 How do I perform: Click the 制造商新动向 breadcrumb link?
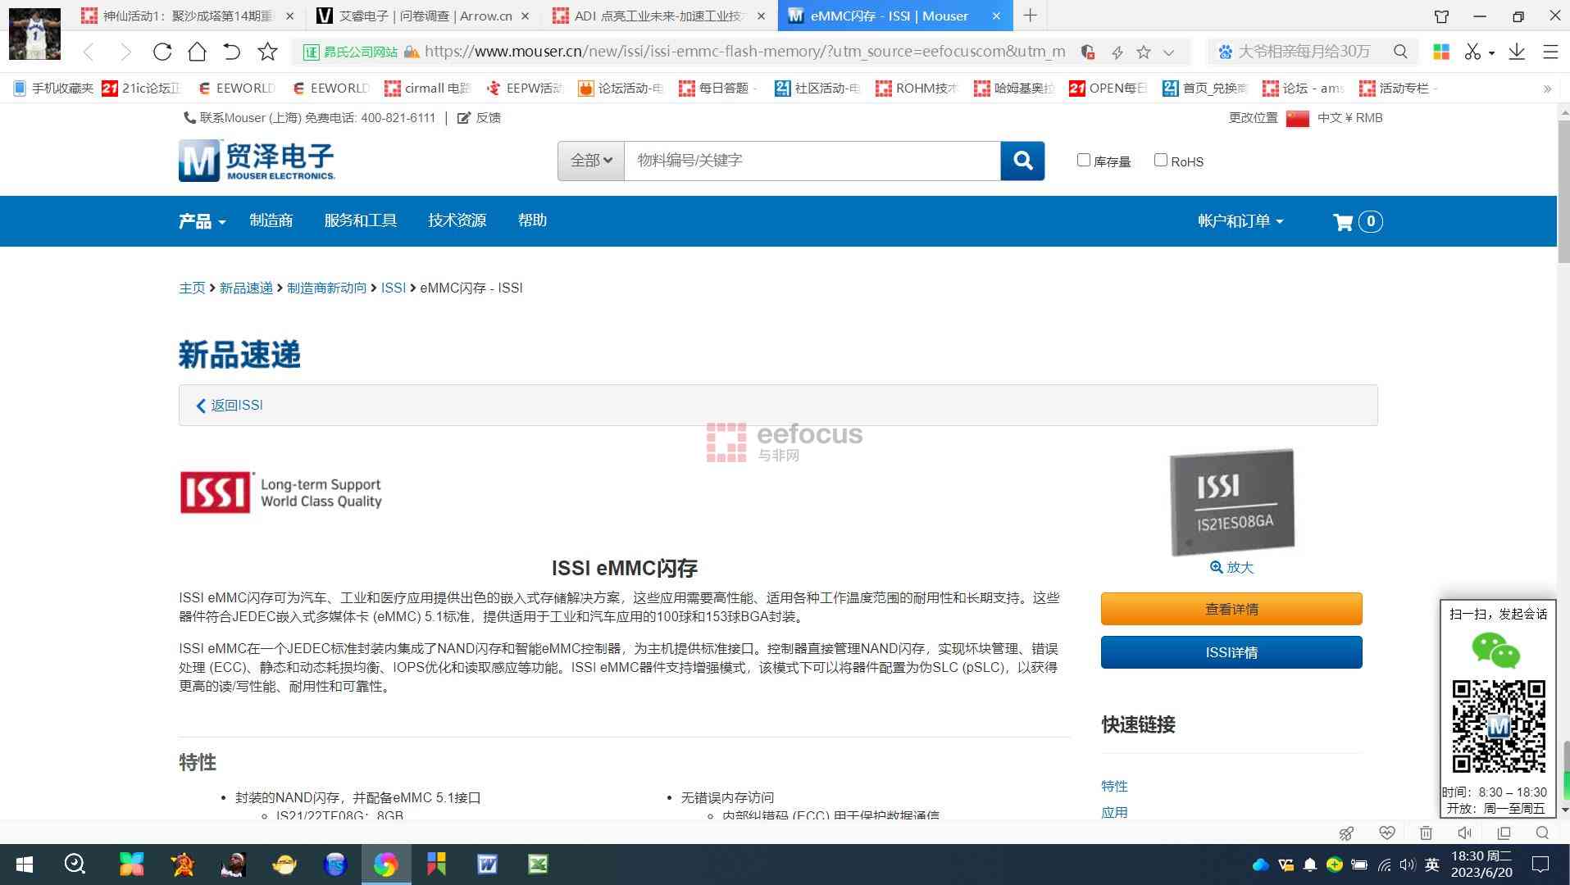[x=326, y=288]
